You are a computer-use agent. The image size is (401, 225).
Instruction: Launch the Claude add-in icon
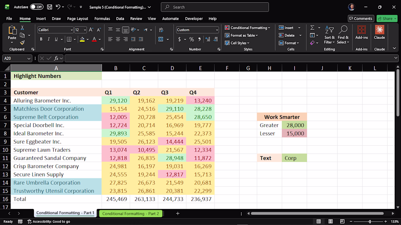379,29
